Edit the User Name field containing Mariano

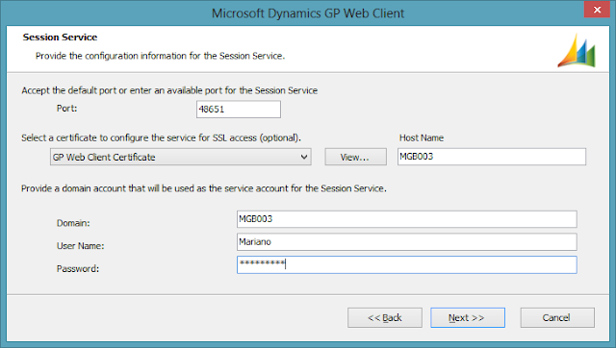click(x=406, y=241)
